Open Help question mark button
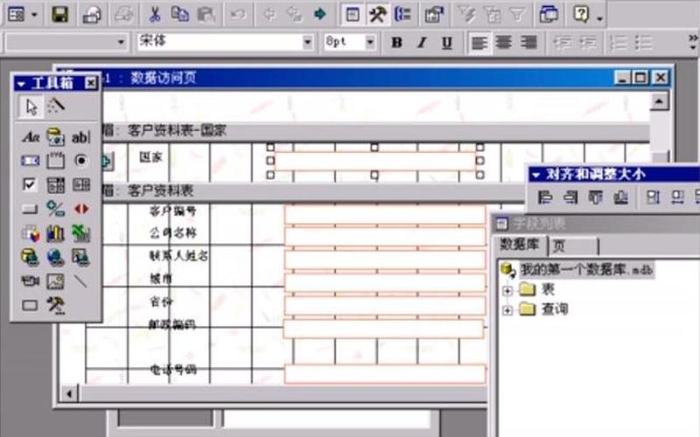 [x=581, y=14]
